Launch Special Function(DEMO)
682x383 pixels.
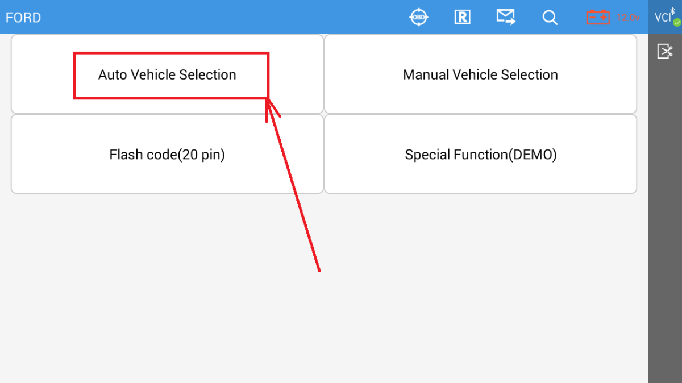[x=480, y=155]
